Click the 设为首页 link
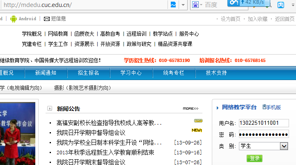This screenshot has height=165, width=296. [230, 19]
